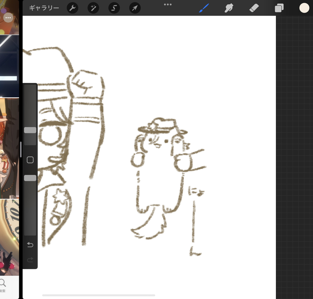The width and height of the screenshot is (313, 299).
Task: Open the cream color picker circle
Action: [304, 8]
